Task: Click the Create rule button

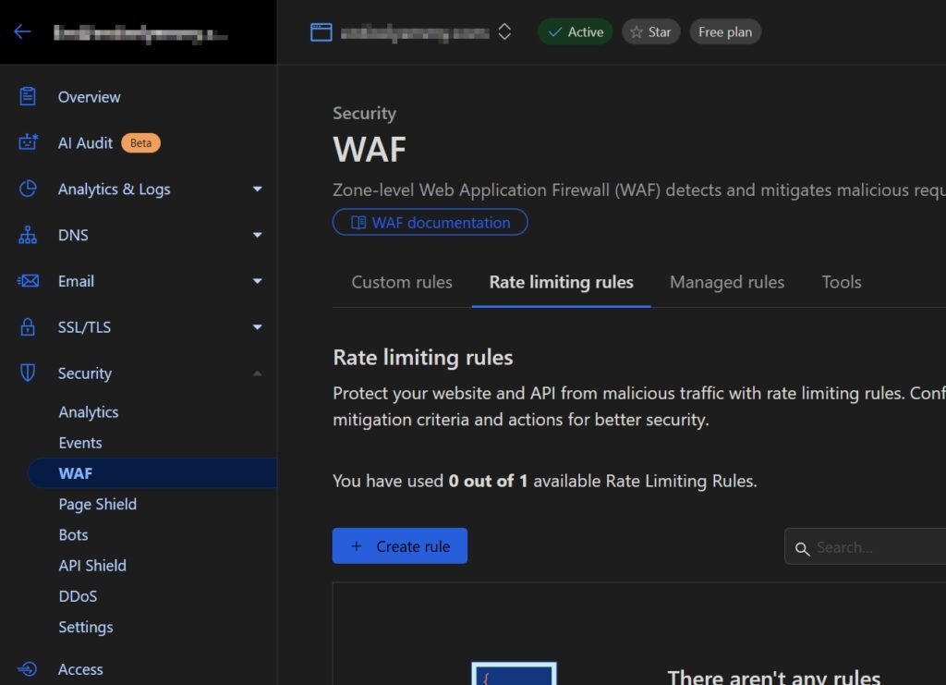Action: [399, 545]
